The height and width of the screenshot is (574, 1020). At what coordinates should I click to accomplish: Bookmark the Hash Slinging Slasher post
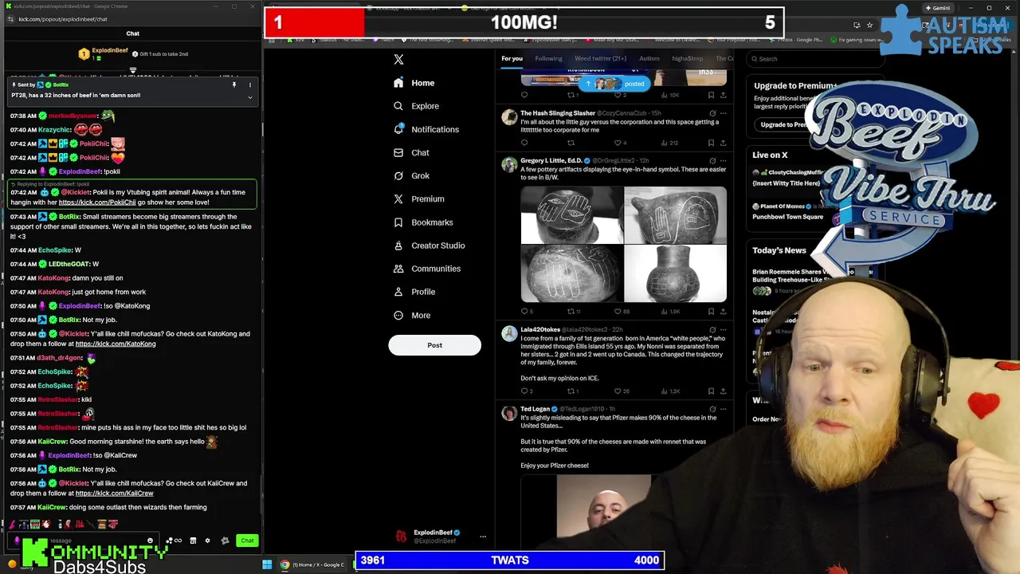[x=711, y=143]
